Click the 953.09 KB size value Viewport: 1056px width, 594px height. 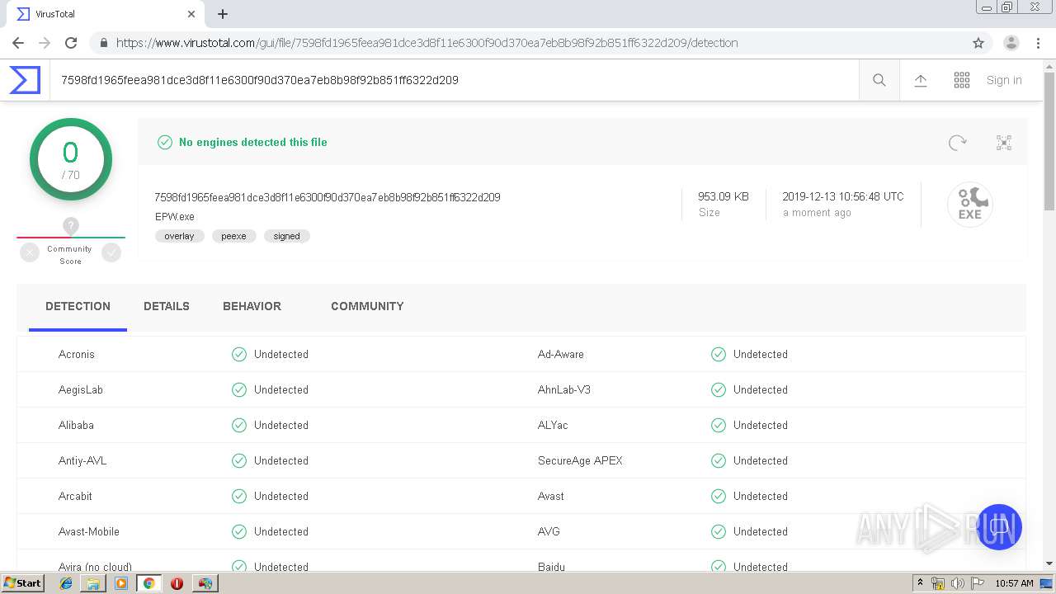(724, 196)
